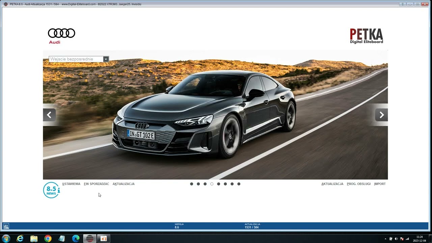Advance to next slide with right arrow
This screenshot has width=432, height=243.
coord(381,115)
